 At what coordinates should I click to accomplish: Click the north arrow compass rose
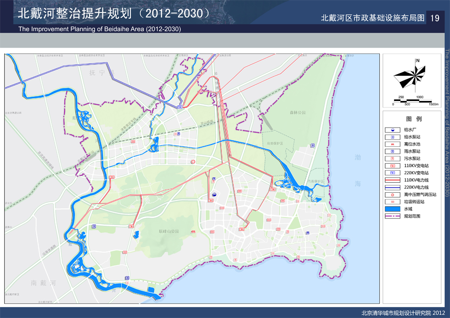(x=414, y=75)
